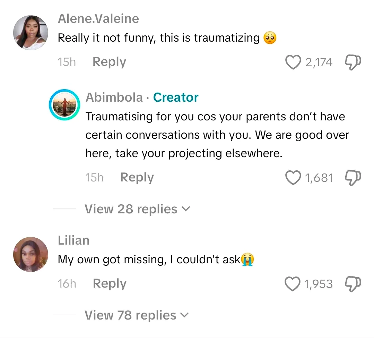This screenshot has width=374, height=340.
Task: Like Lilian's comment with the heart
Action: [293, 284]
